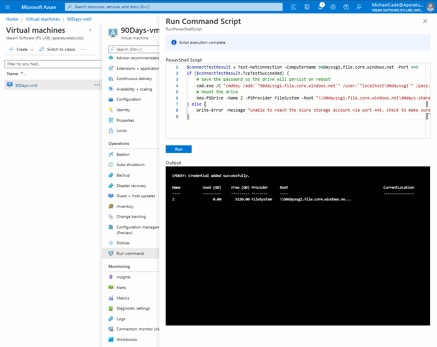Go to Virtual machines breadcrumb link
This screenshot has height=347, width=437.
pos(43,19)
